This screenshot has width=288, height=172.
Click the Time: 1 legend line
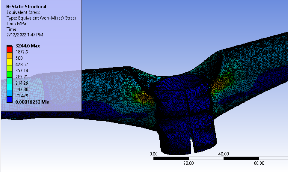tap(13, 29)
